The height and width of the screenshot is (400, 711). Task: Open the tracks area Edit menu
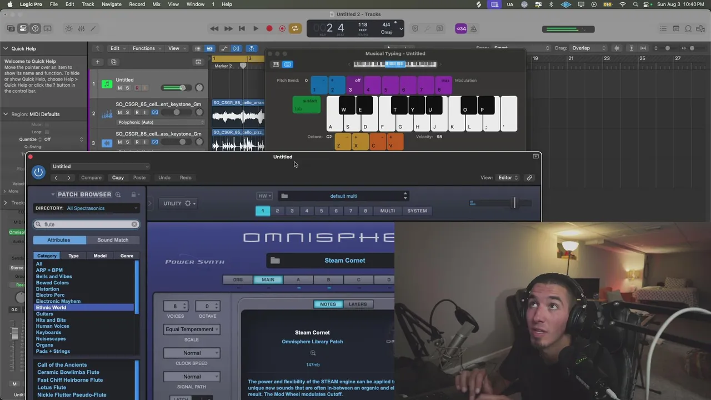point(117,48)
